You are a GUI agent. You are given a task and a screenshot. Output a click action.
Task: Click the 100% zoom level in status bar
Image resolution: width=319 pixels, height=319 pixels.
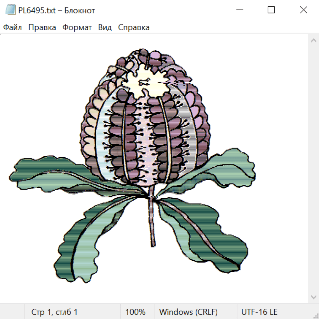pos(135,312)
